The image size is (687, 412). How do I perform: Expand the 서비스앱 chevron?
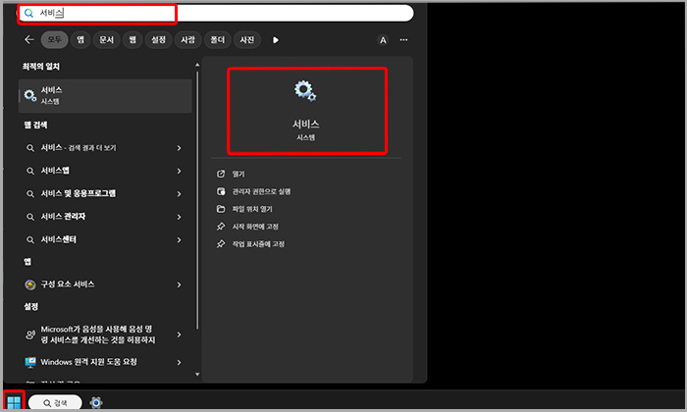pyautogui.click(x=179, y=171)
